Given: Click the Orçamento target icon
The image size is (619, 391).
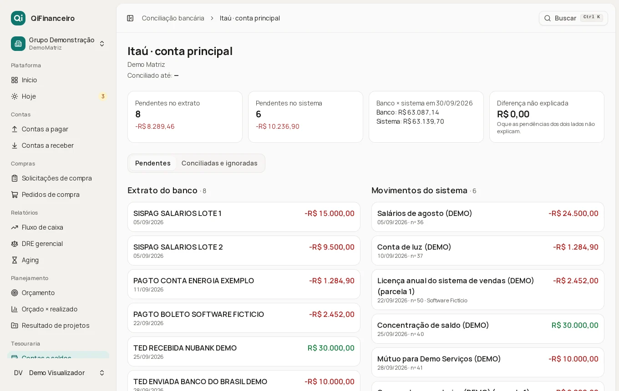Looking at the screenshot, I should 15,293.
